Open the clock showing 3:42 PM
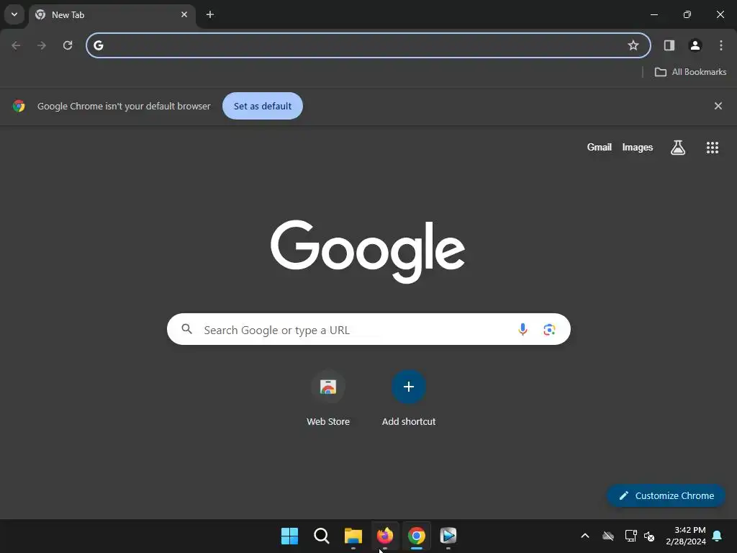The image size is (737, 553). coord(686,536)
